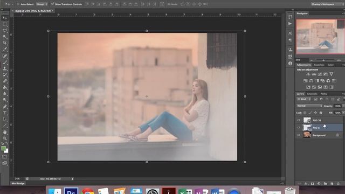Select the Hand tool
The height and width of the screenshot is (194, 345).
(x=5, y=132)
